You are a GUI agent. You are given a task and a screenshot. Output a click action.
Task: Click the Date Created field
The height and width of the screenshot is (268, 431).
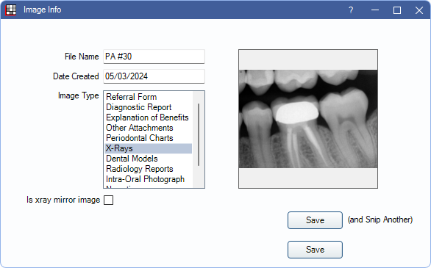coord(154,76)
